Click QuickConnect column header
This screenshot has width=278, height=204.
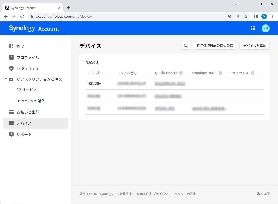[x=166, y=73]
